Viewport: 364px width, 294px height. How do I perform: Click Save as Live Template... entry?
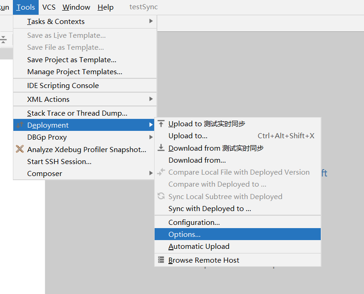tap(85, 35)
